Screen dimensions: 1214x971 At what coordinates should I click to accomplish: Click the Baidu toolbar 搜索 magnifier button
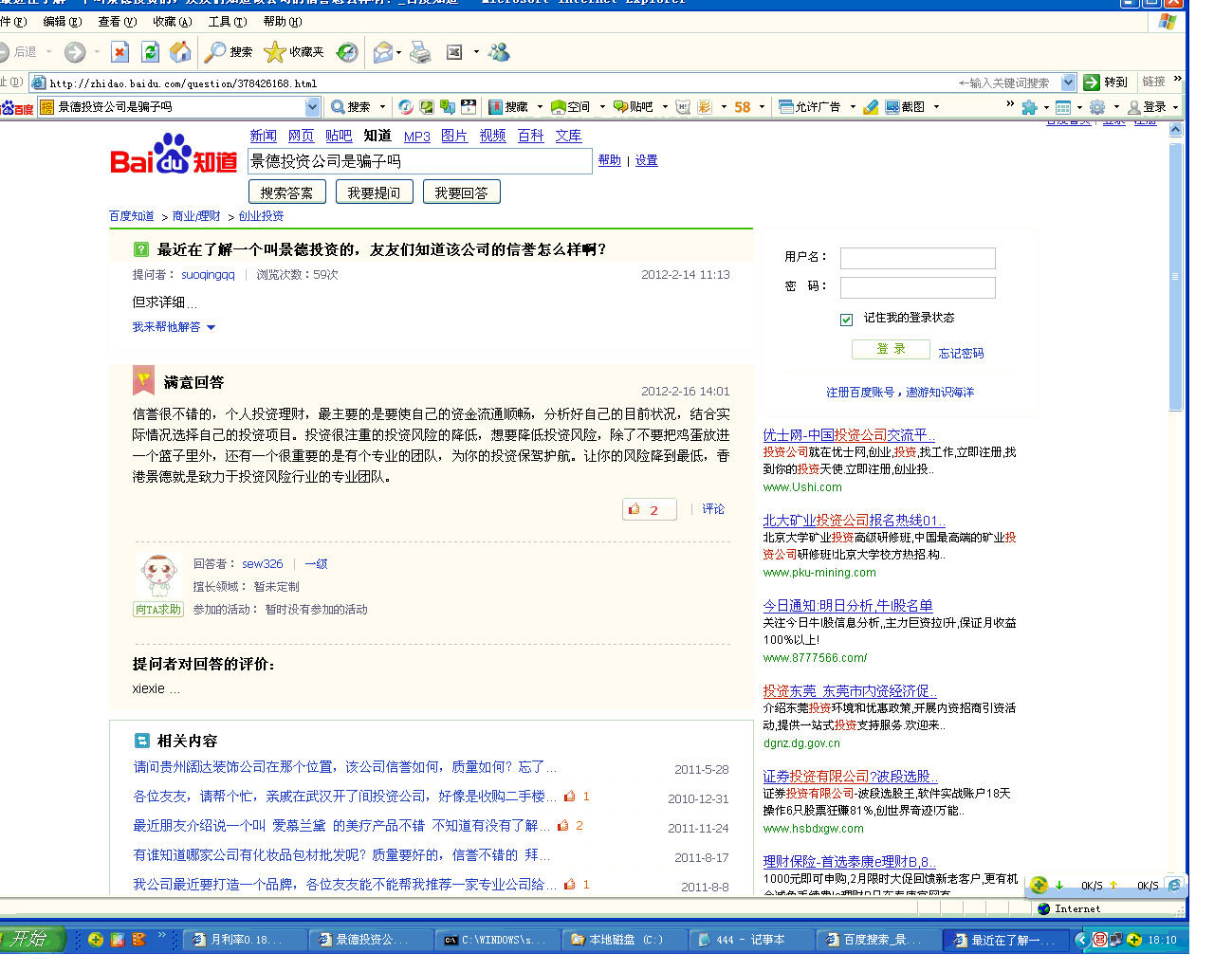click(351, 107)
